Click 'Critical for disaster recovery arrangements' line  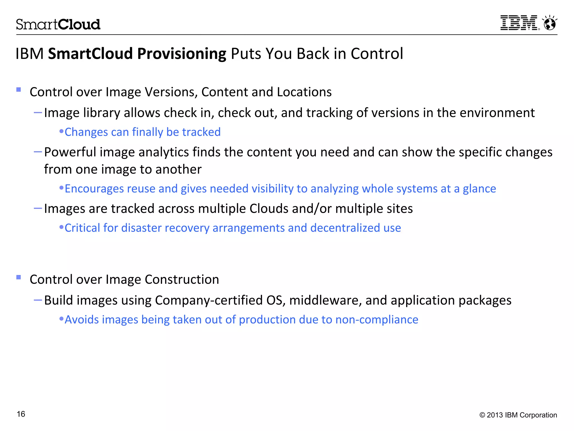pyautogui.click(x=233, y=228)
